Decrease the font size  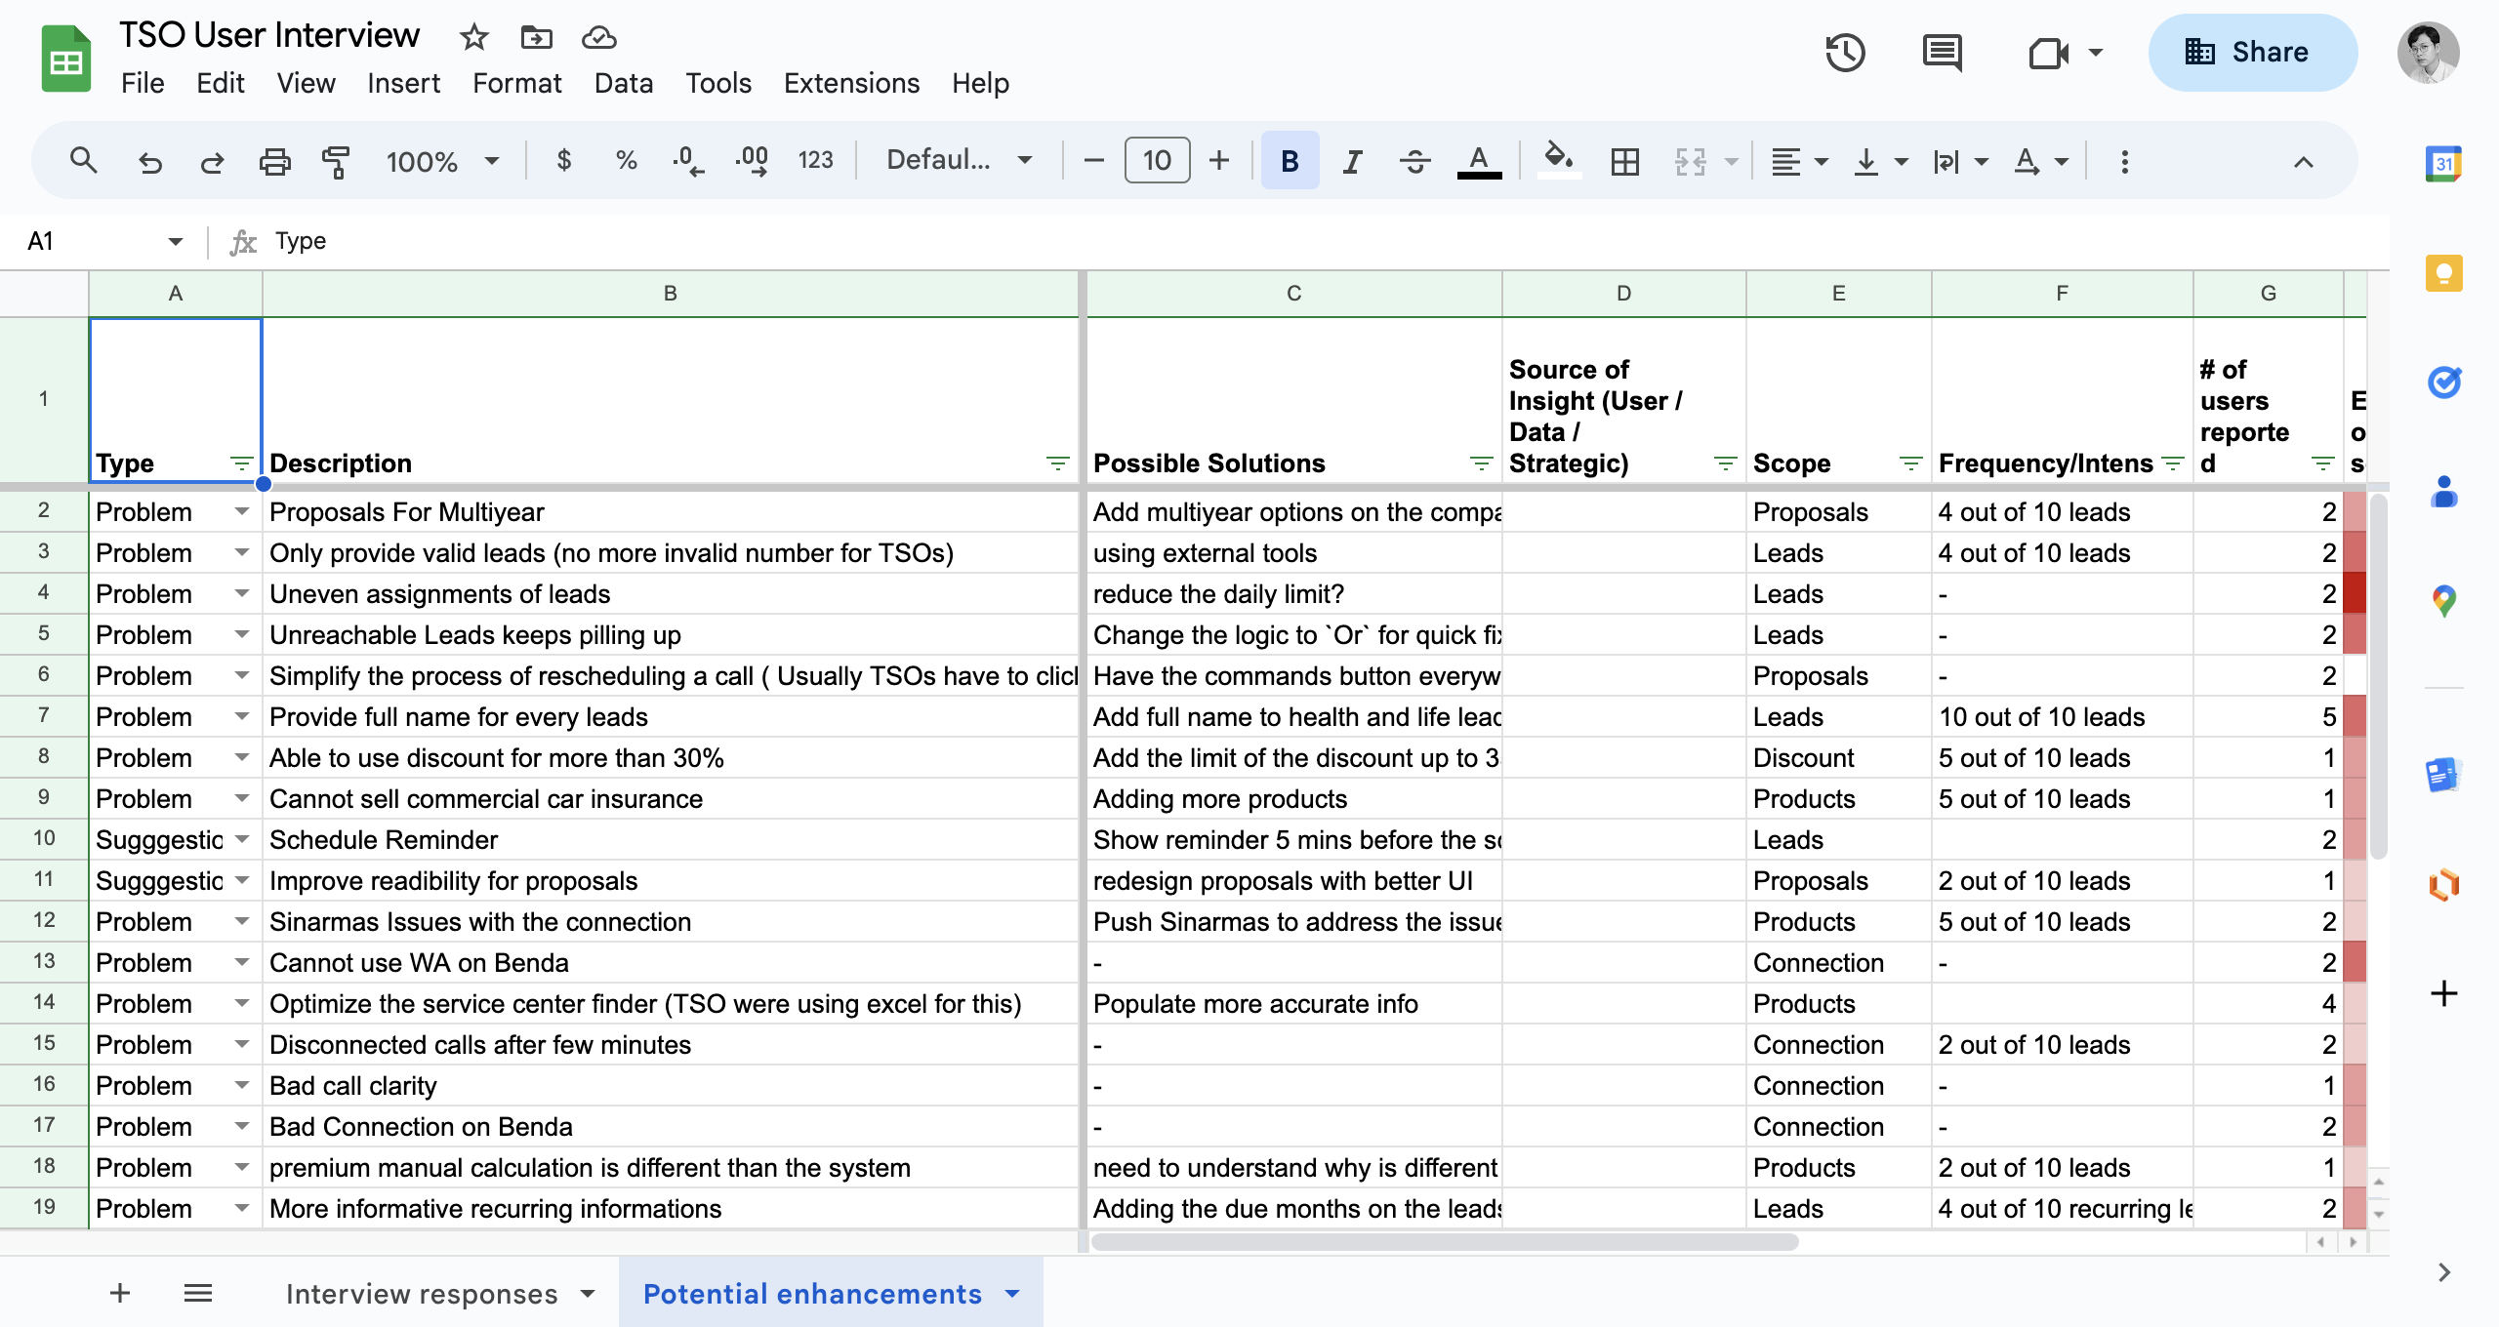click(1094, 161)
